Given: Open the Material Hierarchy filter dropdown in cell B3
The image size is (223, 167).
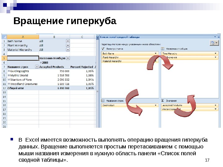Looking at the screenshot, I should tap(68, 49).
